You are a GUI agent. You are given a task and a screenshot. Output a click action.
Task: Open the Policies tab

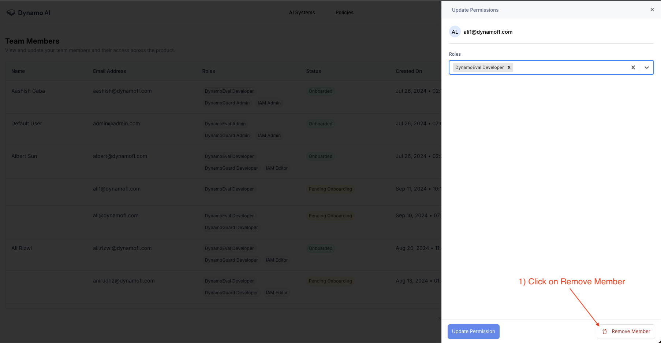[344, 12]
